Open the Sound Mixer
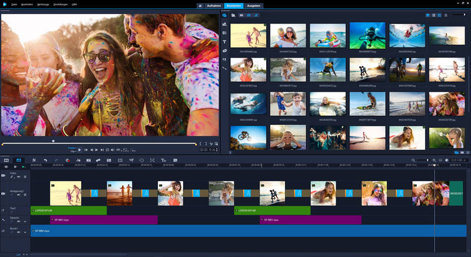This screenshot has height=257, width=471. pos(78,161)
